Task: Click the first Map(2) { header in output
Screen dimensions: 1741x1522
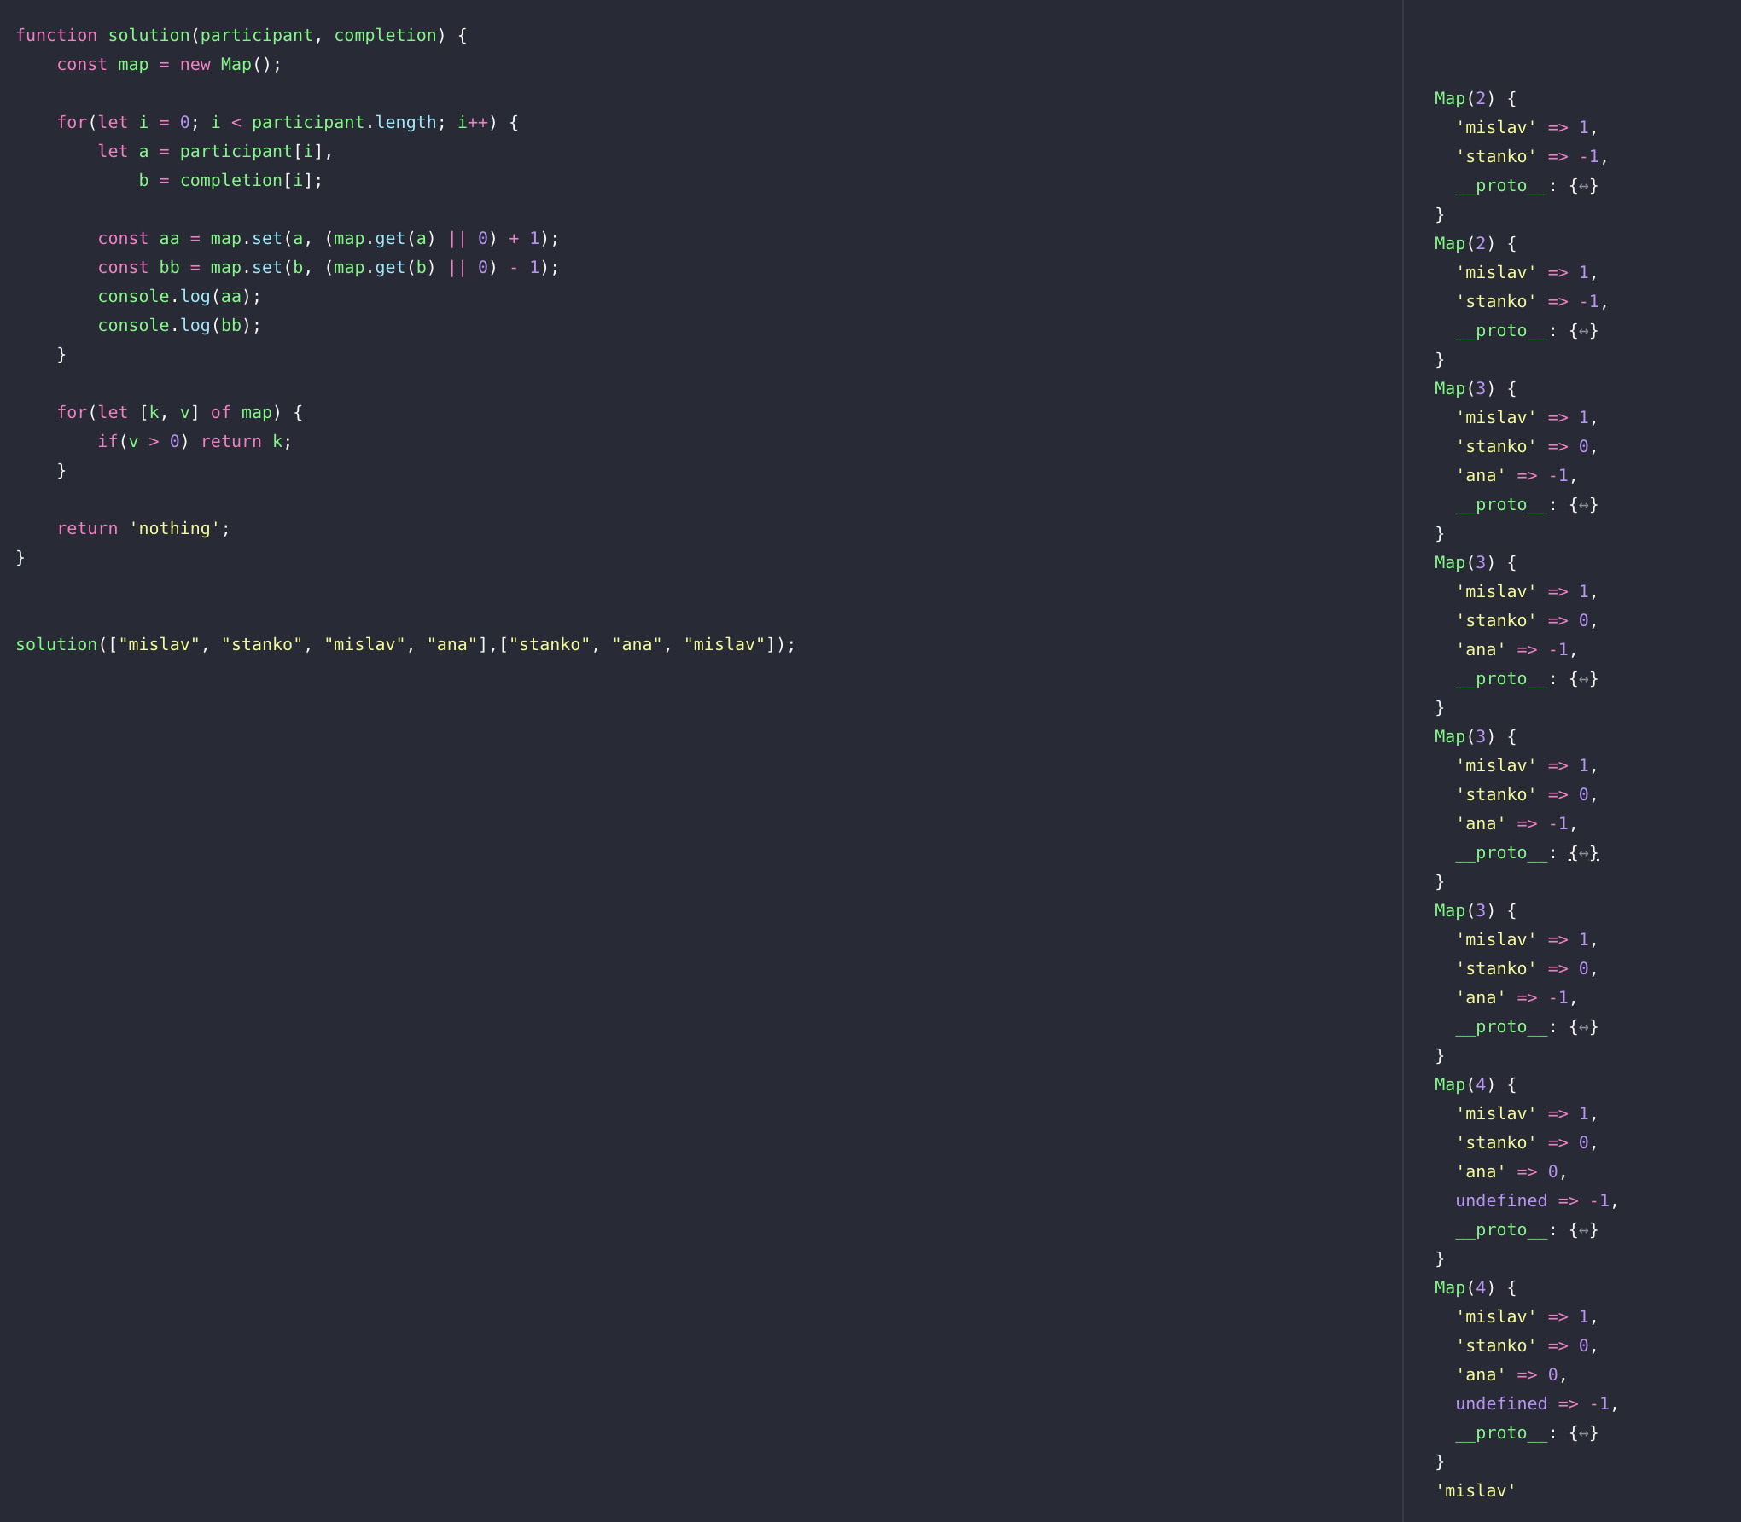Action: click(x=1476, y=99)
